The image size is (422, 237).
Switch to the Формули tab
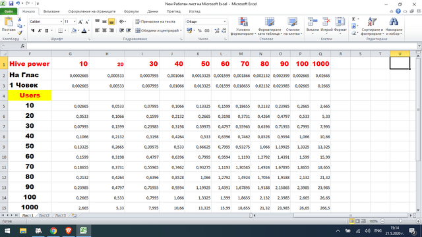tap(131, 12)
